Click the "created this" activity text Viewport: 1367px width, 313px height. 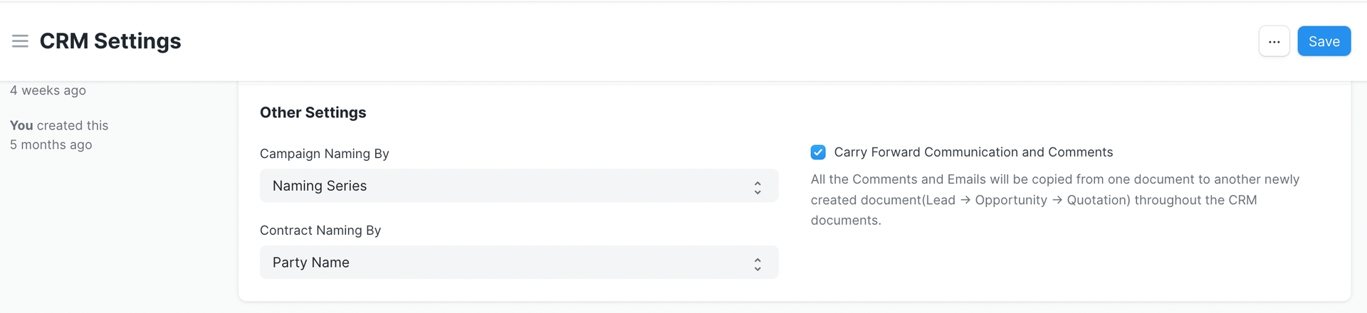coord(73,125)
